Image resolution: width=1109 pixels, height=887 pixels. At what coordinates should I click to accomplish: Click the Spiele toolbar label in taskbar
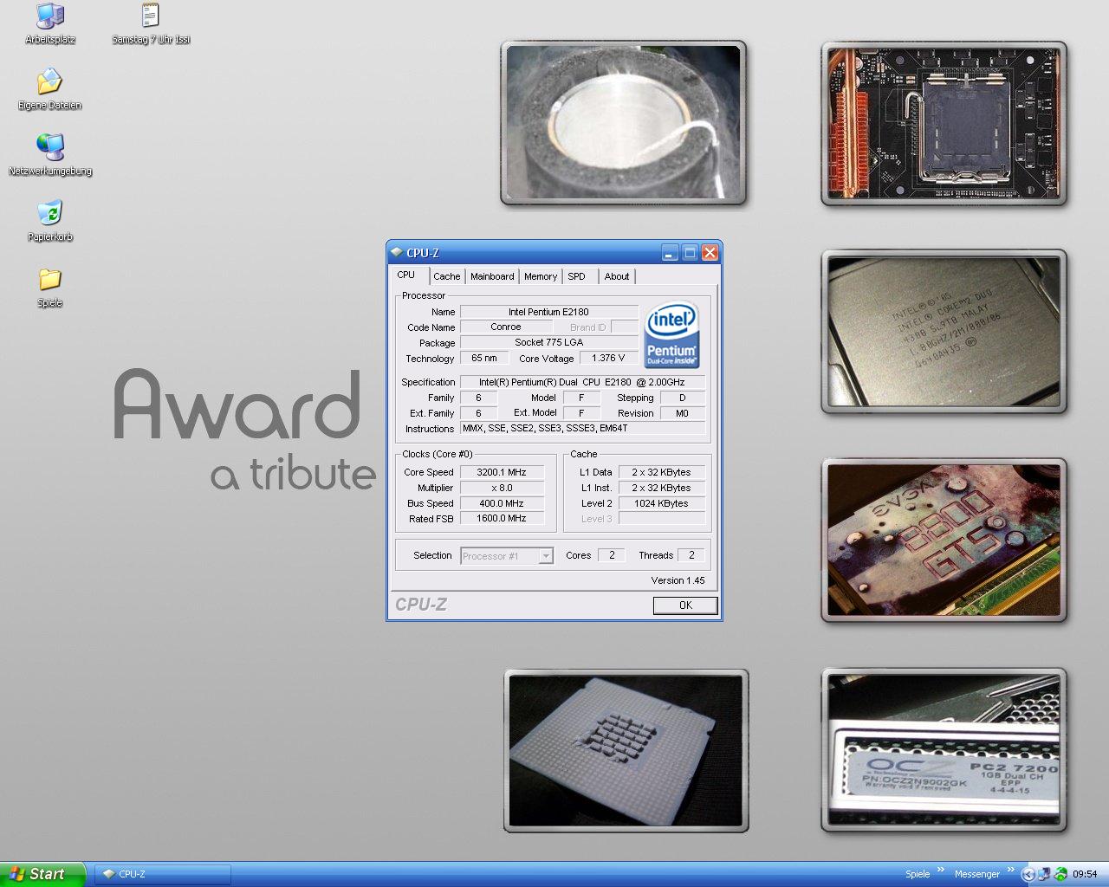pos(918,874)
